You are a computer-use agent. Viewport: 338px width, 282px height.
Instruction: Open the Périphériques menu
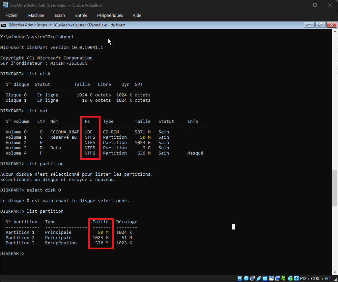110,16
